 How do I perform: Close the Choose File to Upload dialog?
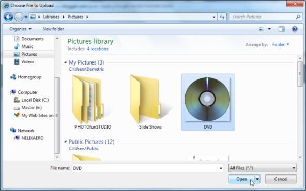pos(295,4)
